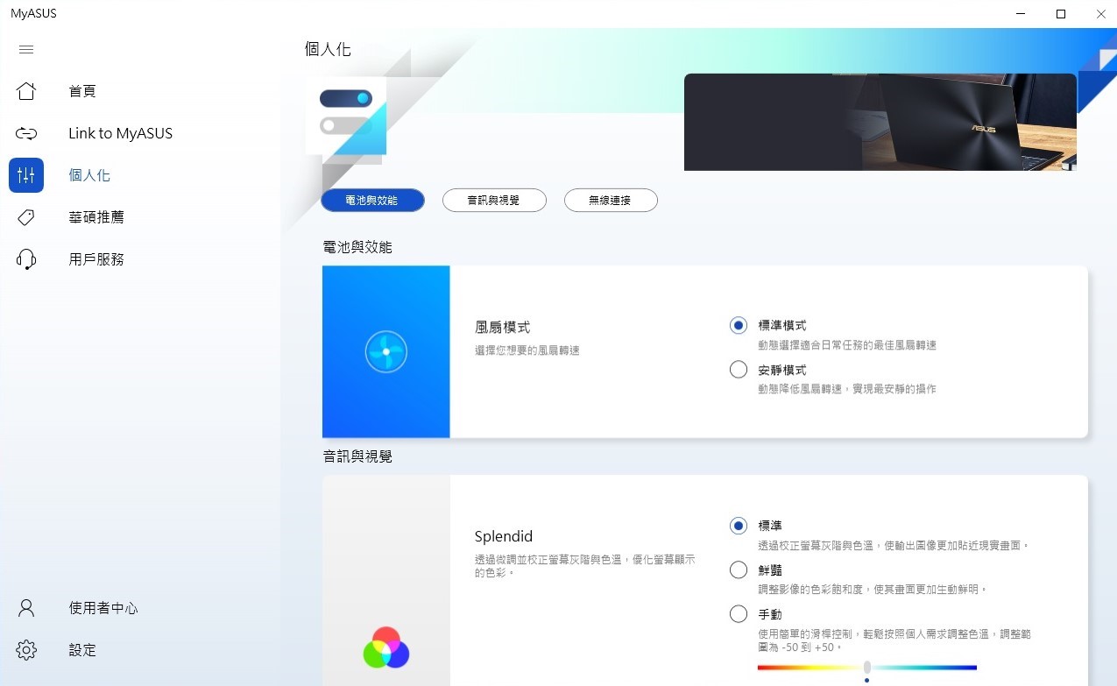
Task: Click the 設定 gear icon
Action: (x=26, y=650)
